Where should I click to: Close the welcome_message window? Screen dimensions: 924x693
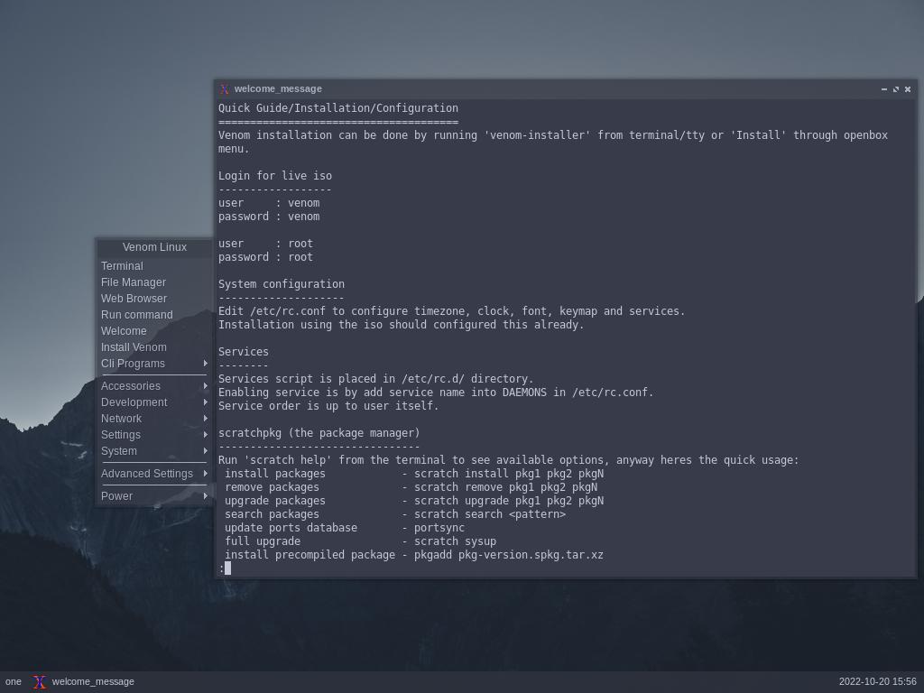908,89
